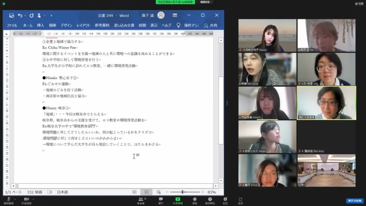Click the green share screen icon

178,200
